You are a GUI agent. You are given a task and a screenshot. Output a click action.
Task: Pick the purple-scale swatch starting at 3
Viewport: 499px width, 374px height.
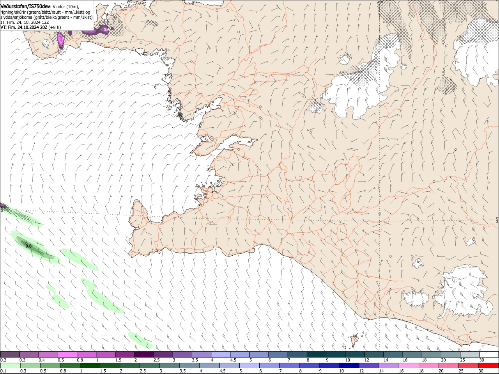click(x=182, y=354)
